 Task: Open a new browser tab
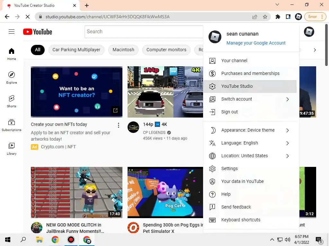point(87,5)
